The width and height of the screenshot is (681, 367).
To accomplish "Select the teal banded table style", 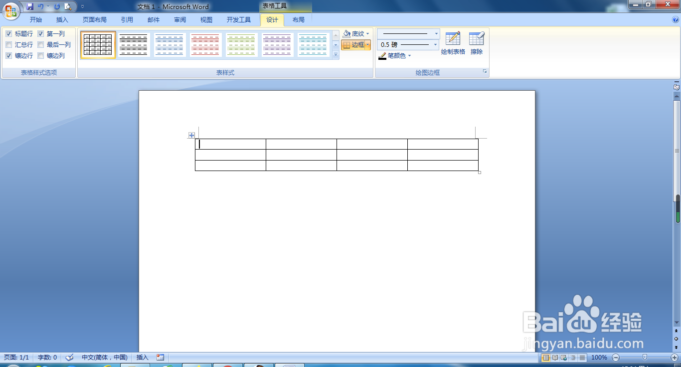I will coord(313,45).
